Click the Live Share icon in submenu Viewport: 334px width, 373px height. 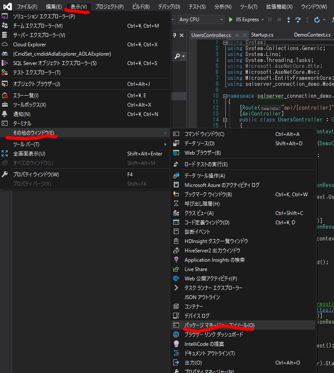pyautogui.click(x=176, y=269)
